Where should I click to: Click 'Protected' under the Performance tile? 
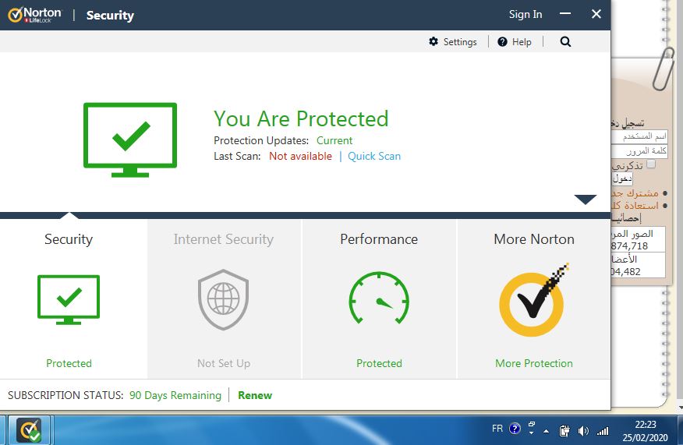pos(379,364)
